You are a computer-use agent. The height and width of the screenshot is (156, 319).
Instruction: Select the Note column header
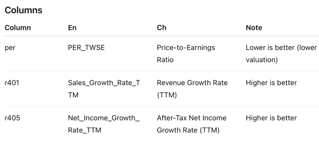(x=254, y=28)
